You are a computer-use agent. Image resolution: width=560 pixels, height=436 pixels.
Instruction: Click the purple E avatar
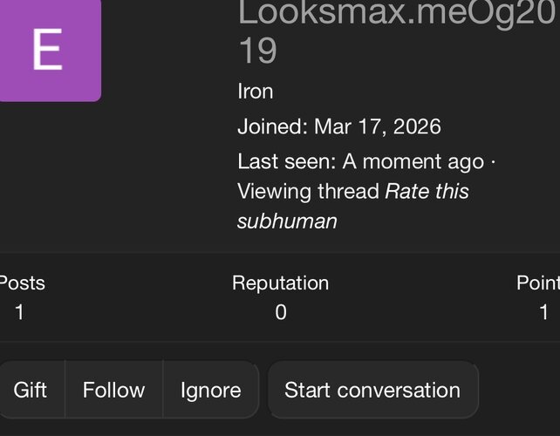coord(51,51)
